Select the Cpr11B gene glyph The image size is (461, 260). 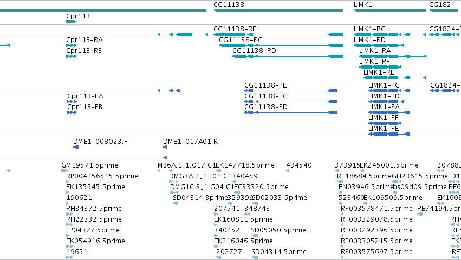coord(71,22)
